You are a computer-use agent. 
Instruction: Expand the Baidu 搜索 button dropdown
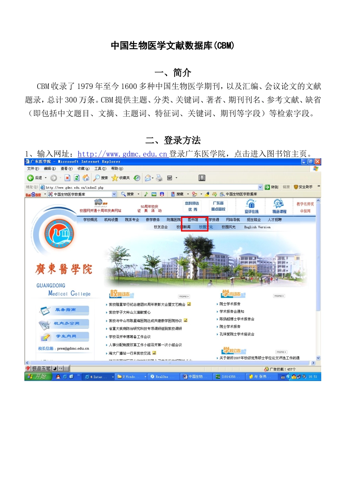pos(138,194)
